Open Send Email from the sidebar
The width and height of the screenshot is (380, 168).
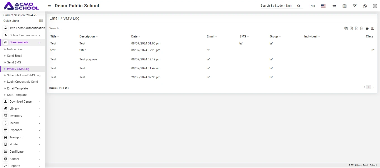15,56
